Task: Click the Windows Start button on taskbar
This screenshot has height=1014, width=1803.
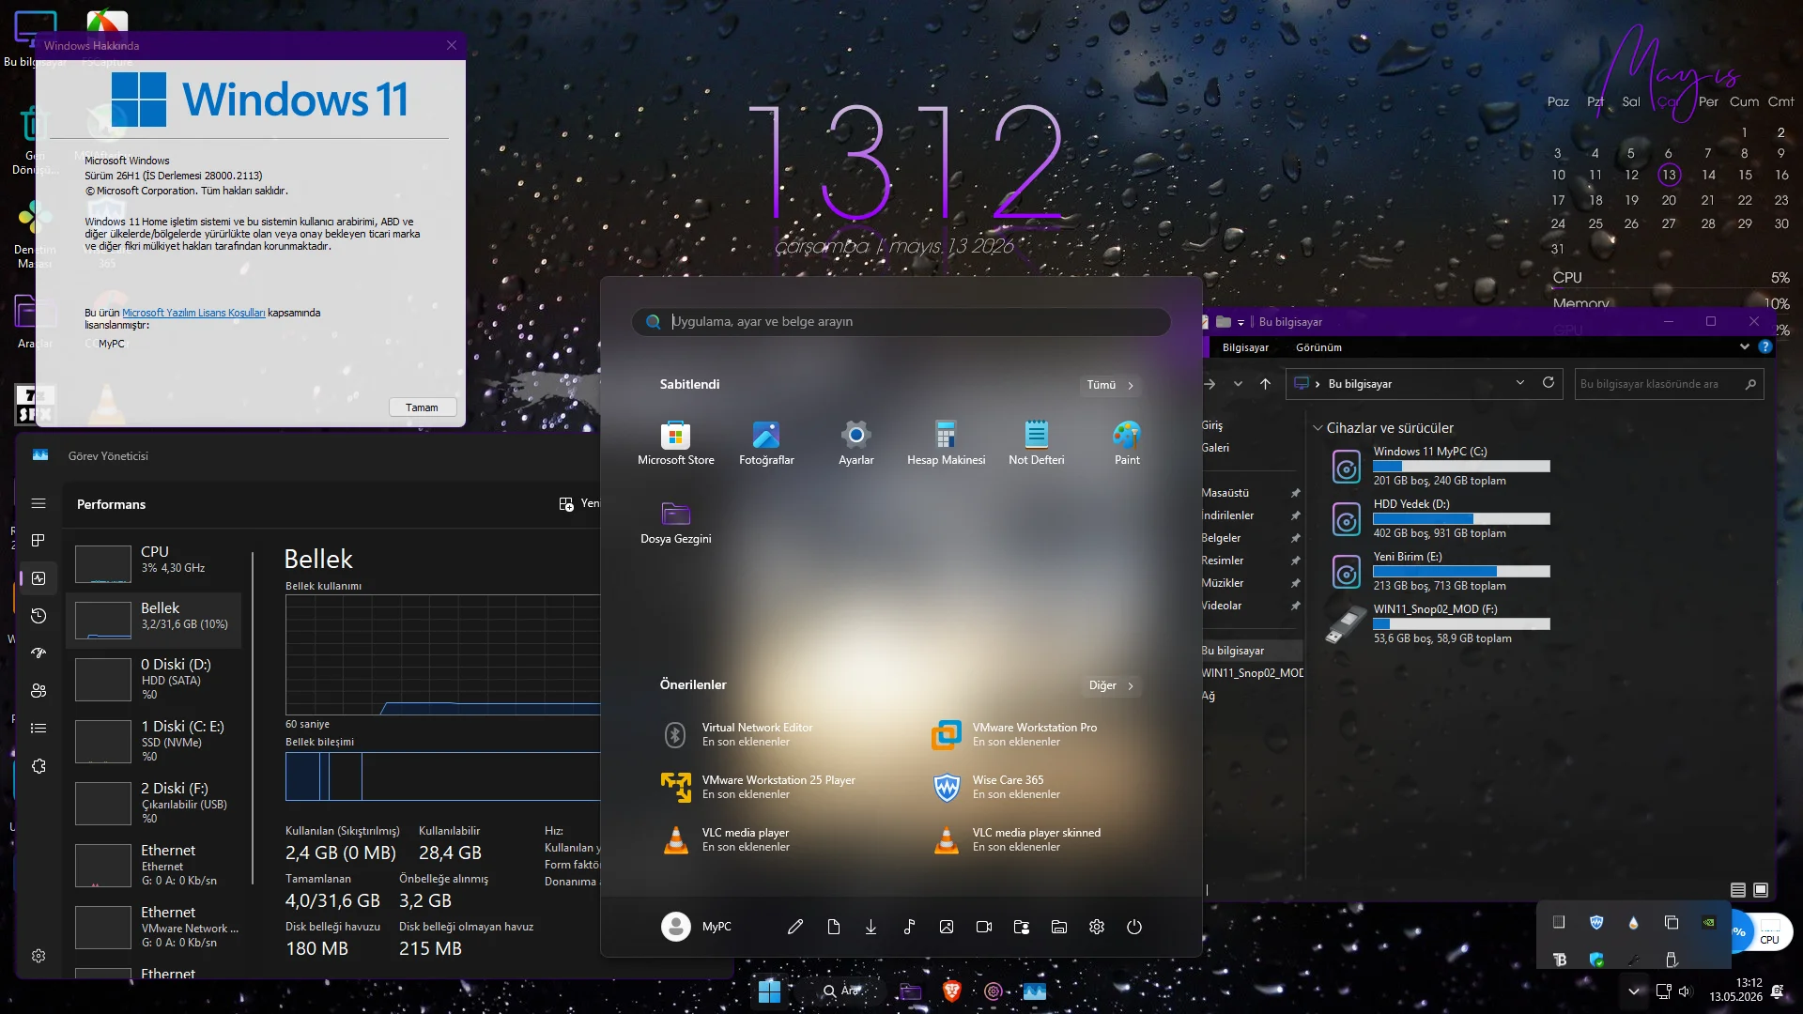Action: [769, 991]
